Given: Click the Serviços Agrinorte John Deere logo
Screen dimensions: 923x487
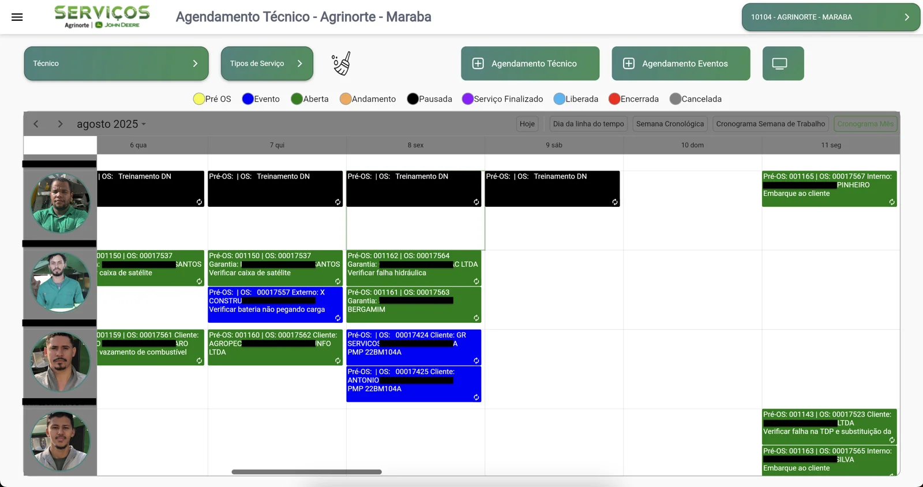Looking at the screenshot, I should (102, 17).
